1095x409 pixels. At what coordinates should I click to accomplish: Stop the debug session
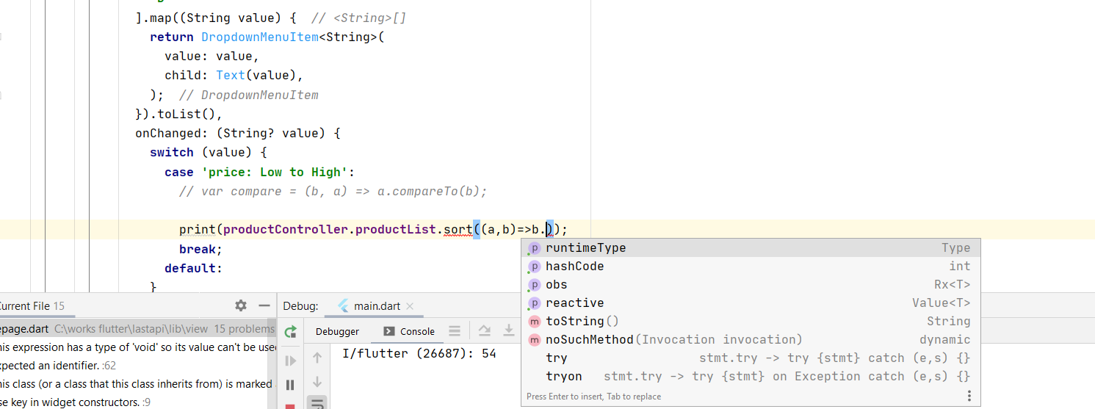[x=290, y=406]
